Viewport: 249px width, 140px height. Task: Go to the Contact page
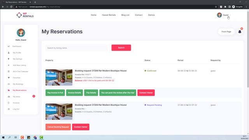139,15
